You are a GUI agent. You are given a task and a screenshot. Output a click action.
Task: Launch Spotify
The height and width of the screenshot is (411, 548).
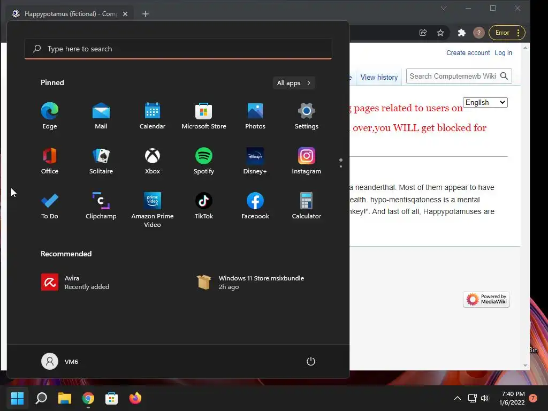point(204,161)
